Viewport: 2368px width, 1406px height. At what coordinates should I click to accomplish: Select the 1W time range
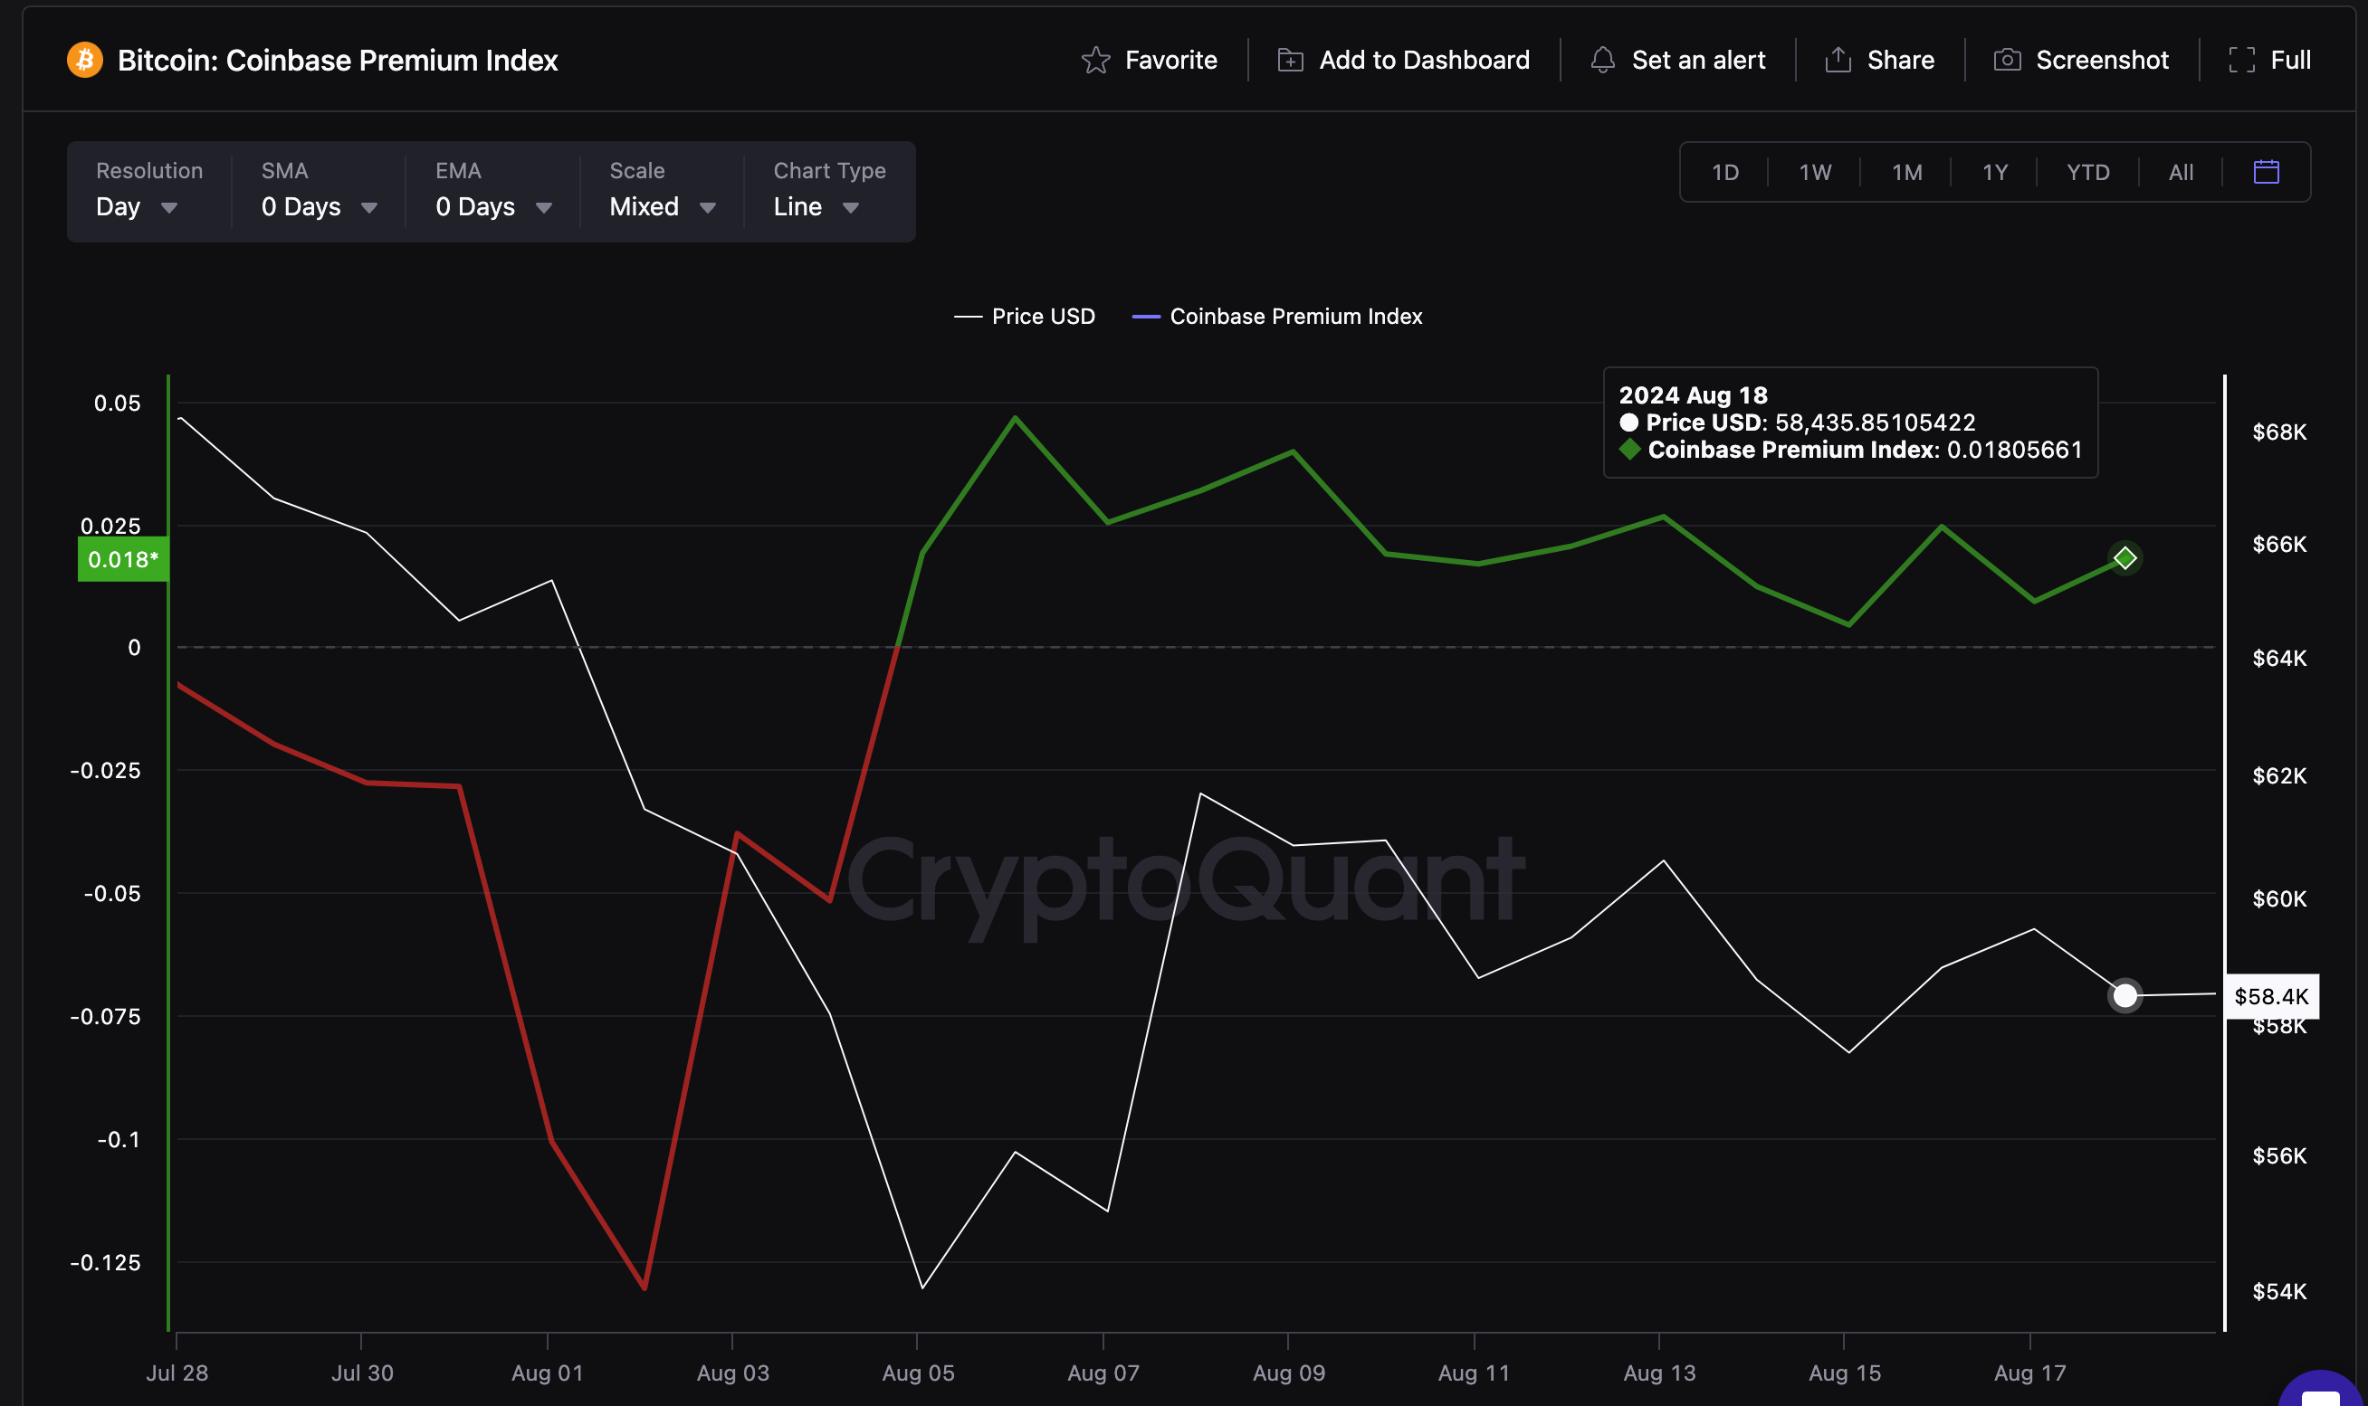click(x=1815, y=172)
